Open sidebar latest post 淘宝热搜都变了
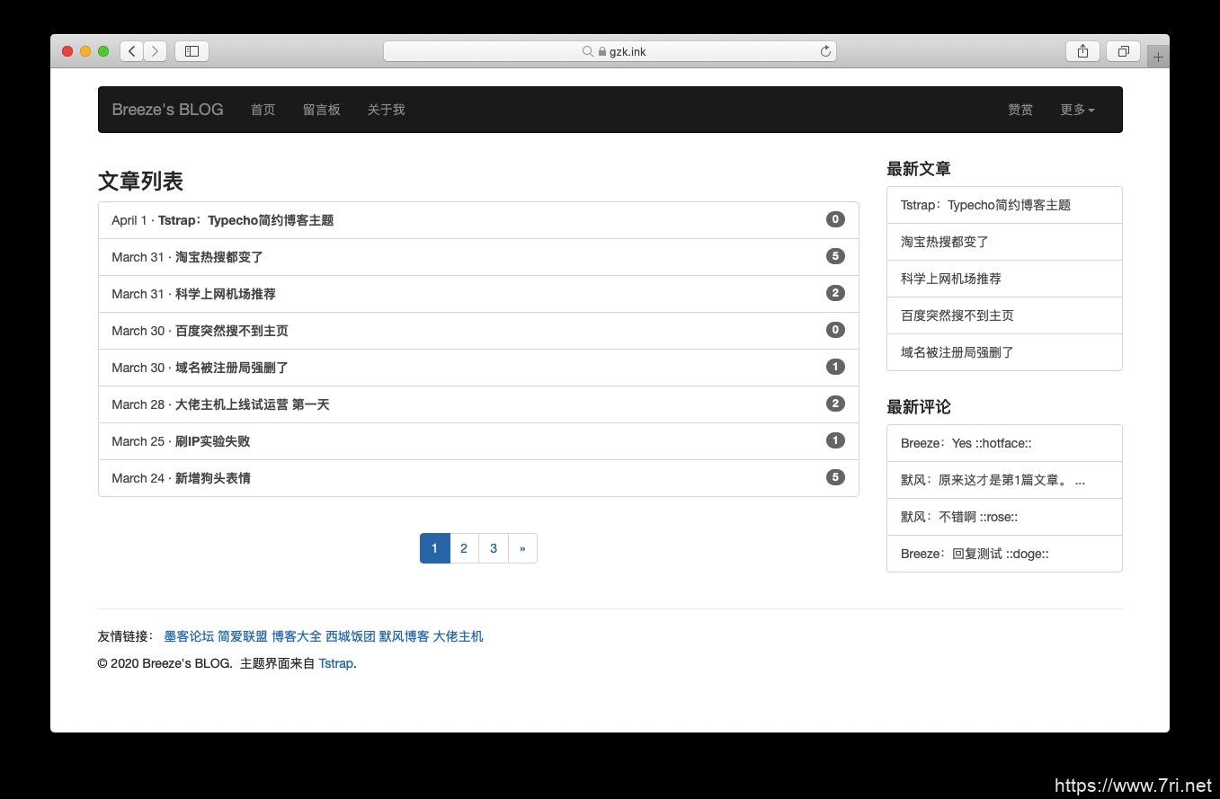Screen dimensions: 1220x799 click(1004, 242)
